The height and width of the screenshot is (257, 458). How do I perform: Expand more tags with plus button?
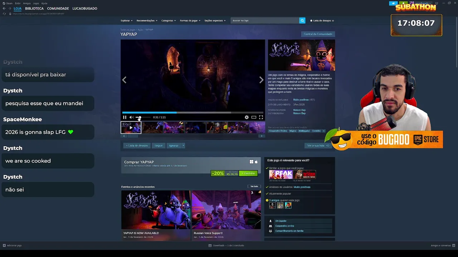point(324,131)
